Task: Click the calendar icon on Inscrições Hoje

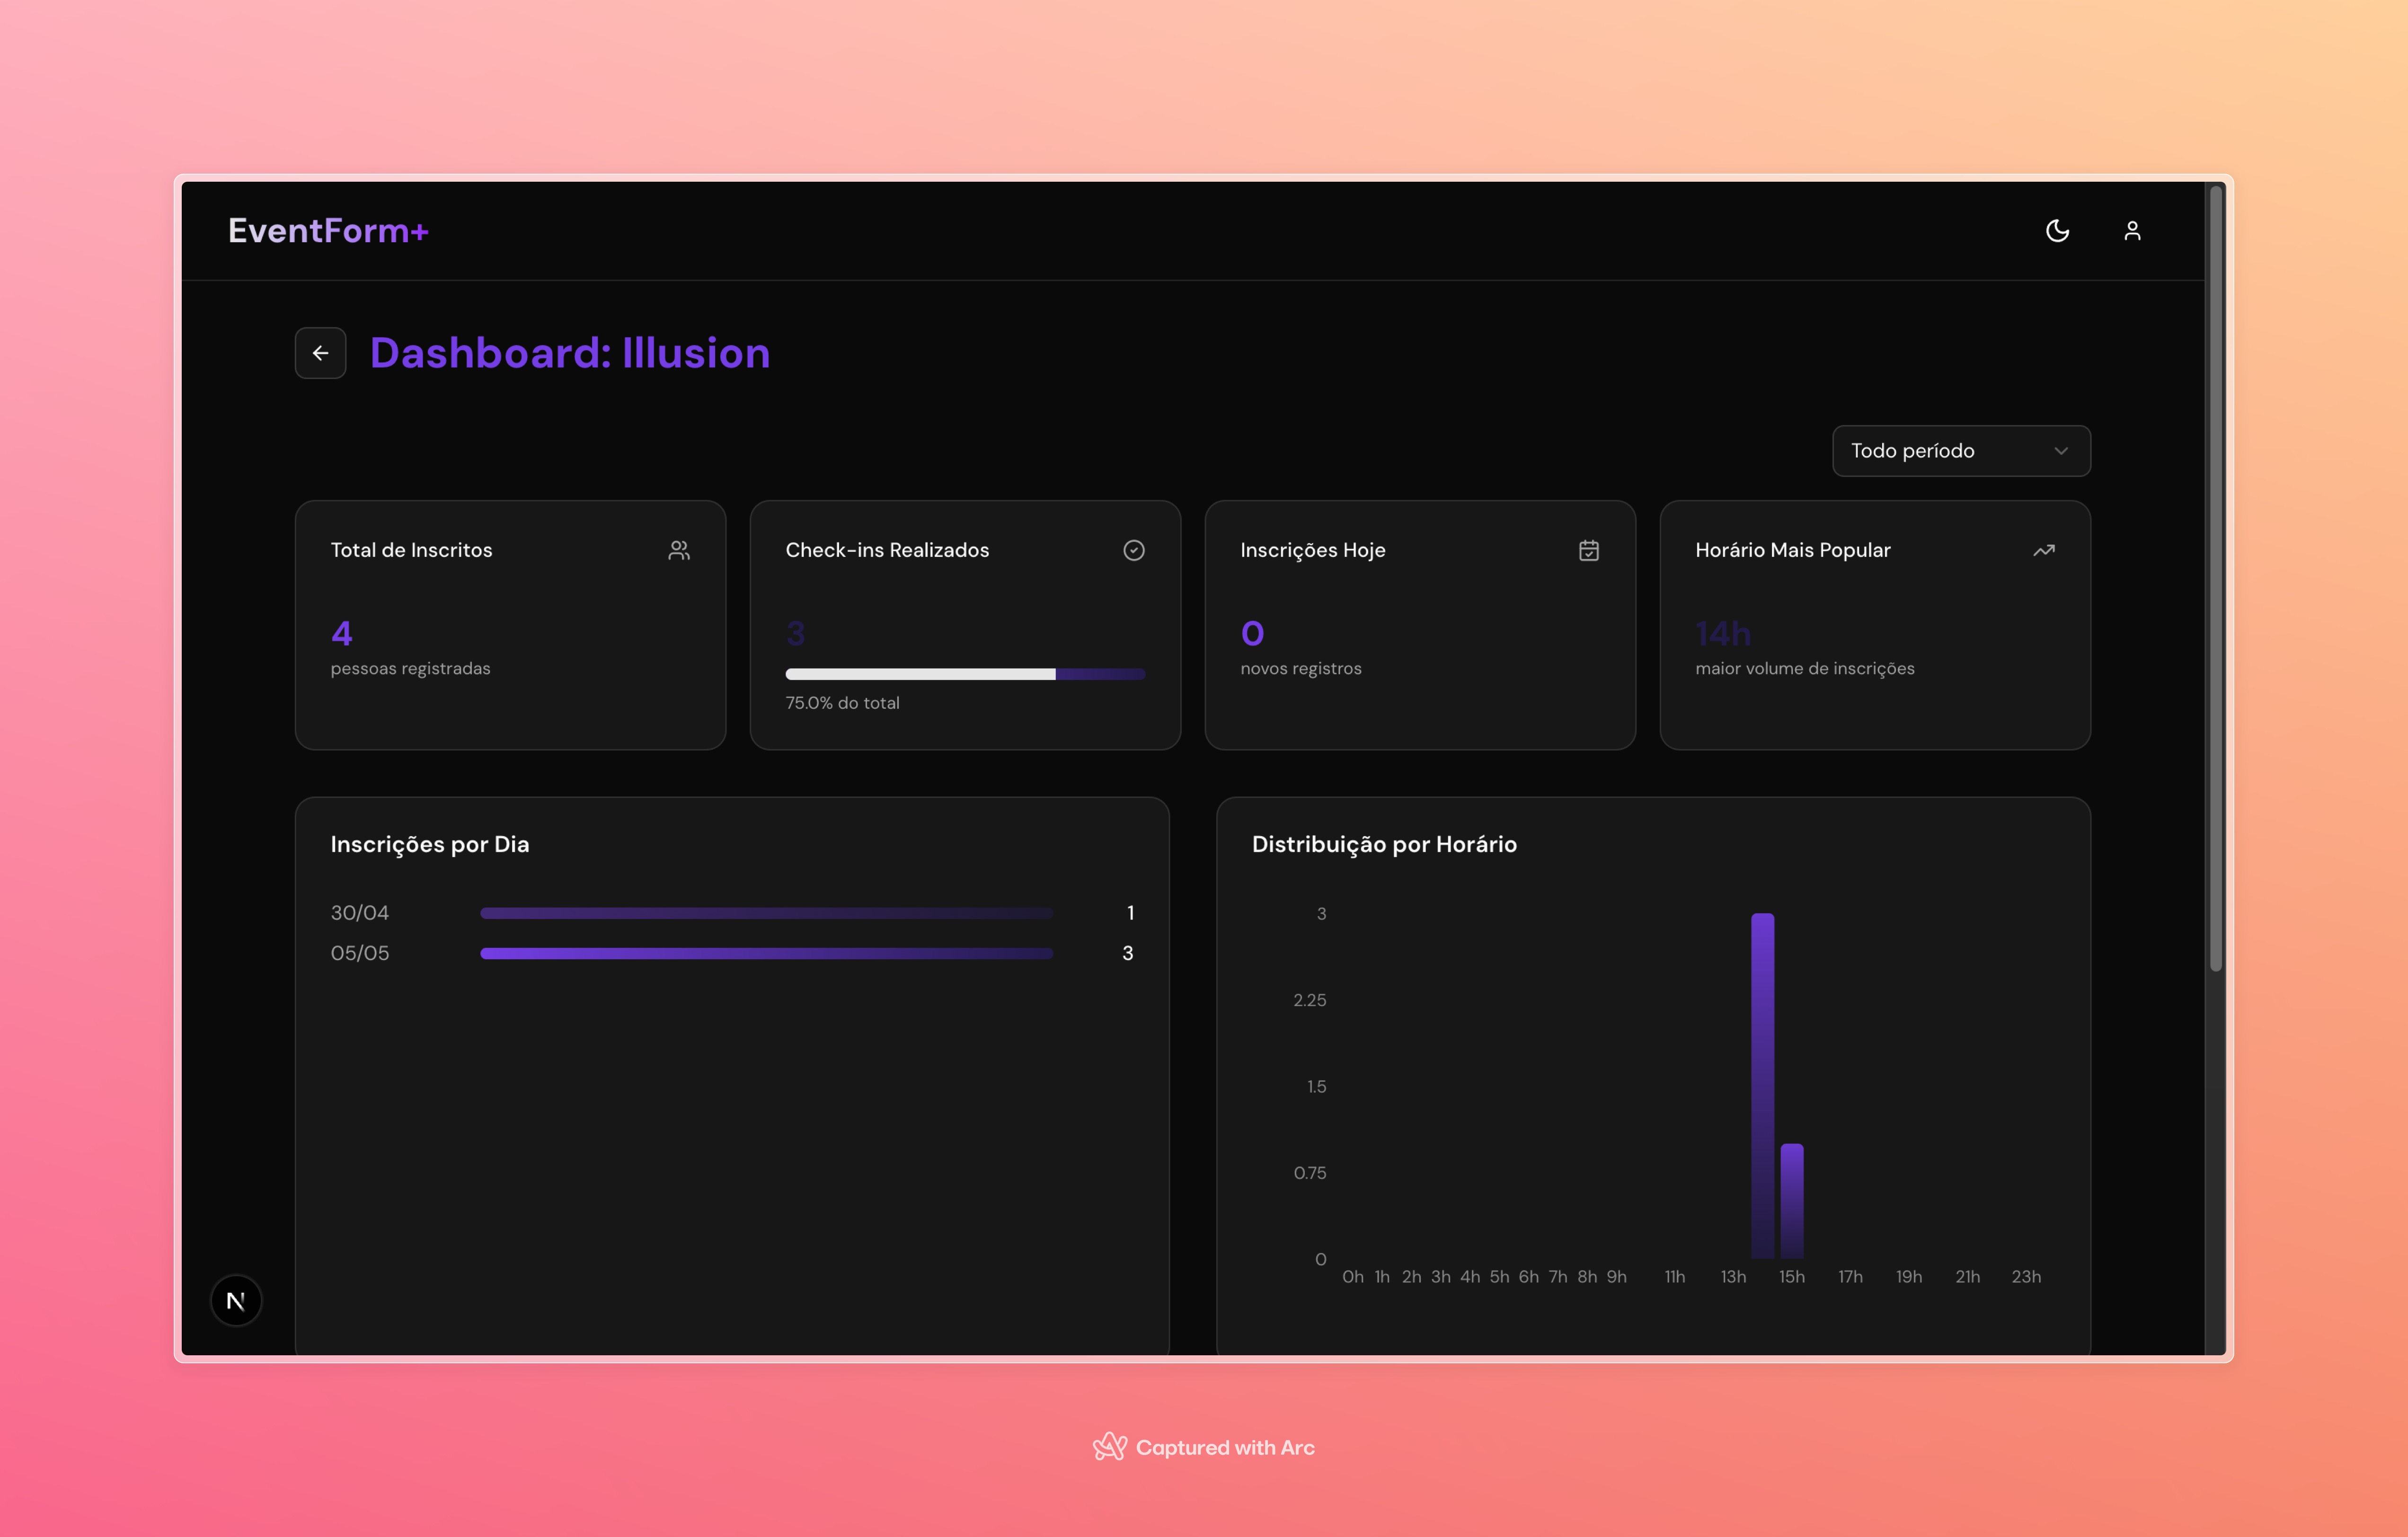Action: [x=1588, y=550]
